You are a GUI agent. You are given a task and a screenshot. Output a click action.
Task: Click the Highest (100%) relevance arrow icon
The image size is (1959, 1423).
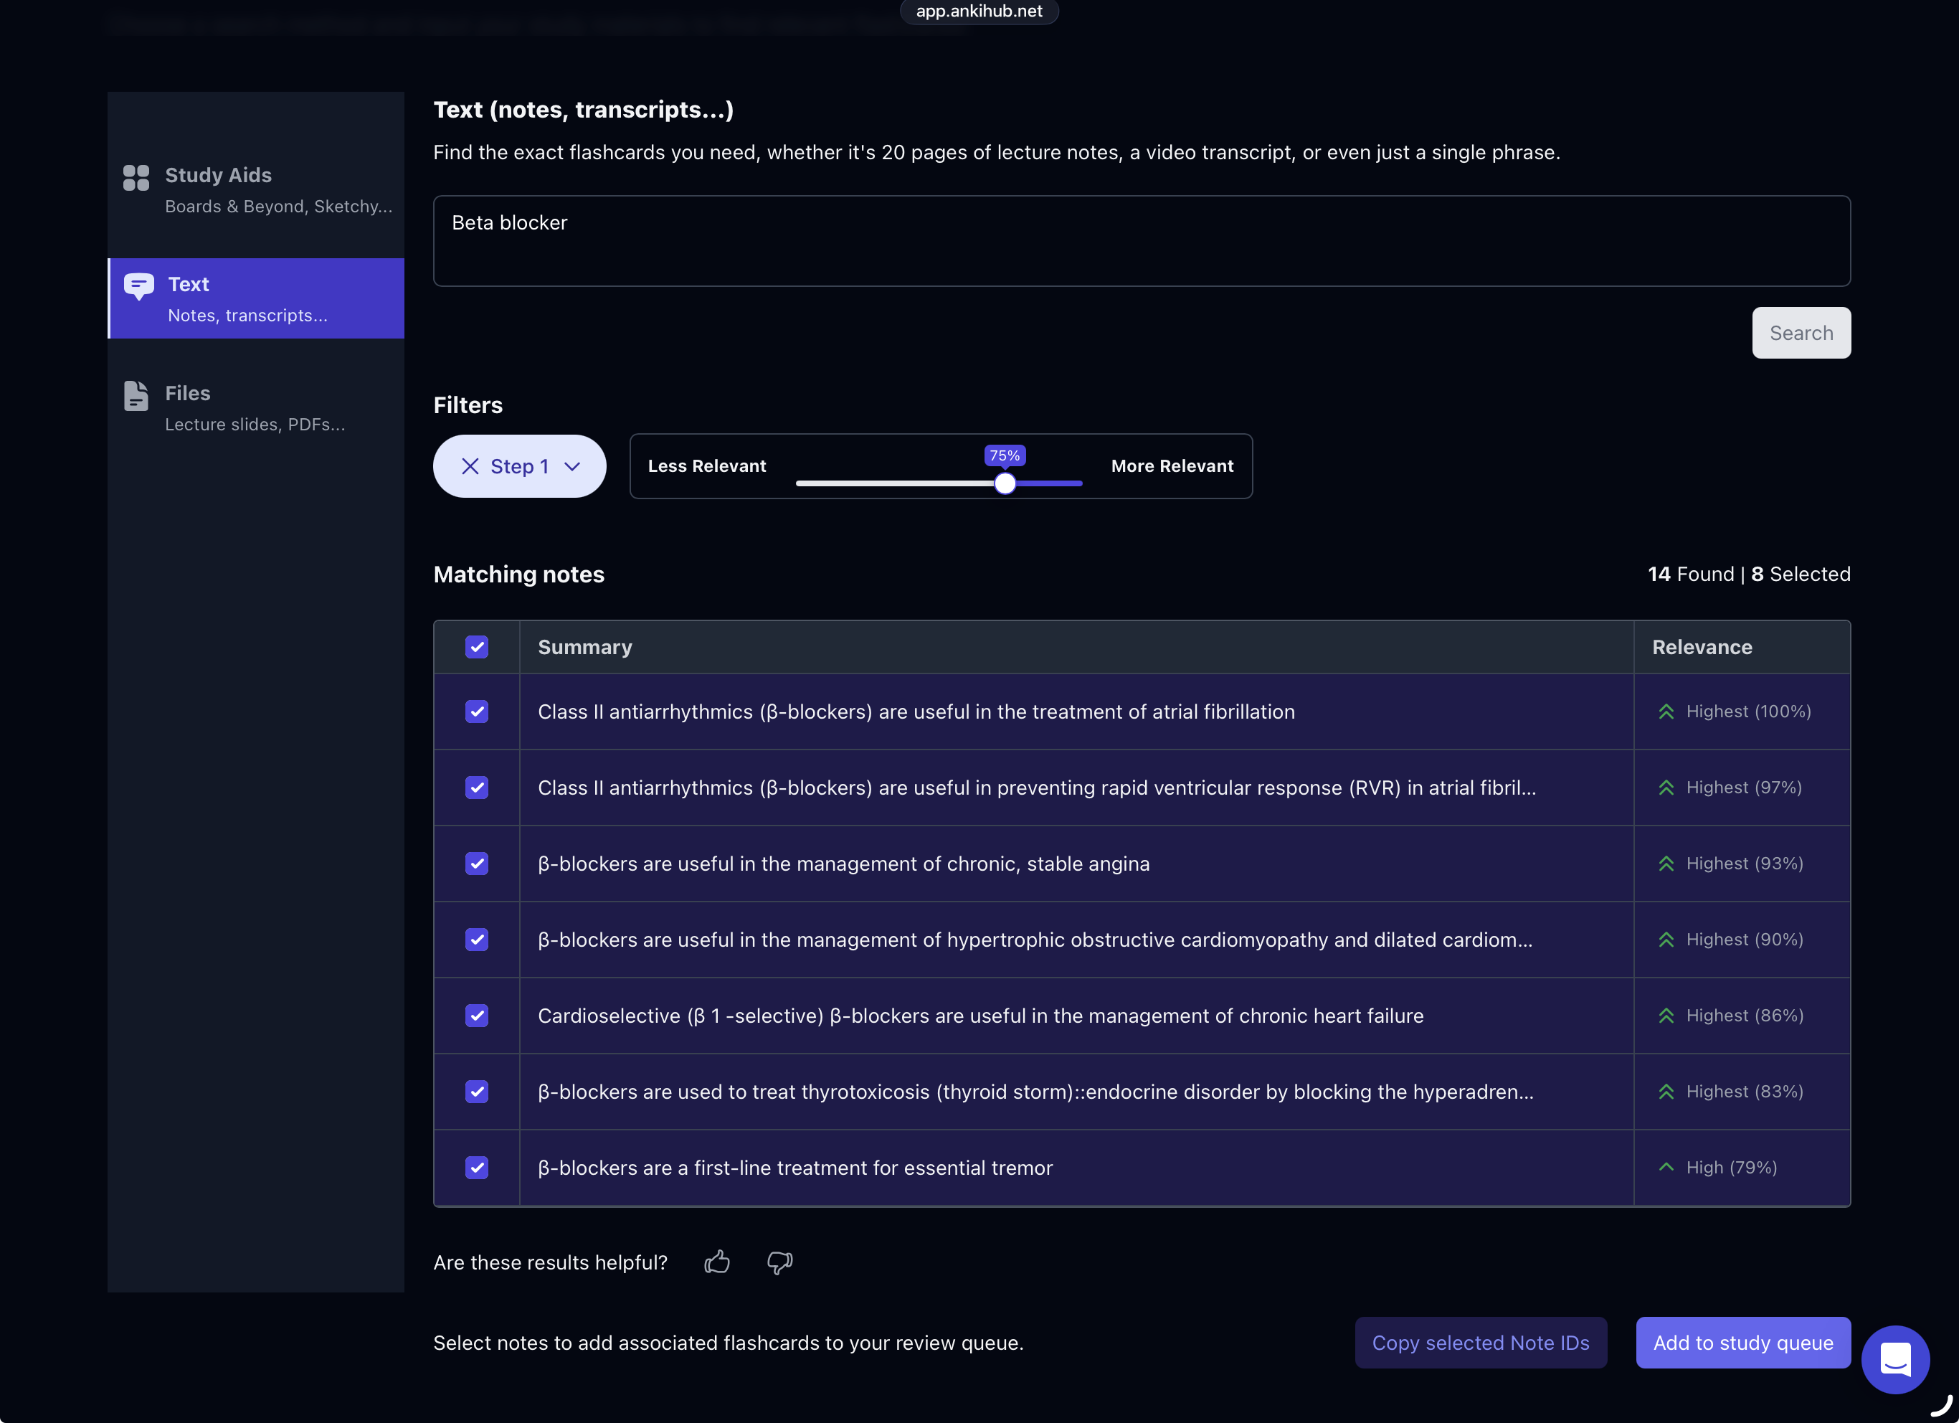click(x=1666, y=712)
